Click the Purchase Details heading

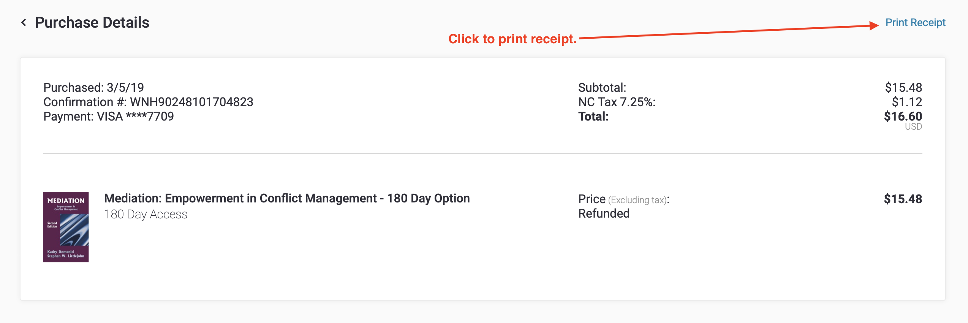pos(92,23)
